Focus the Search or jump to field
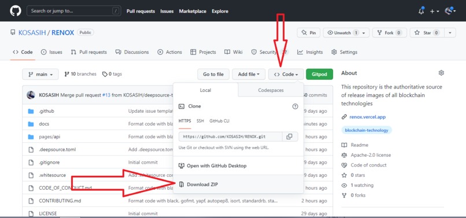The image size is (466, 218). [x=74, y=11]
